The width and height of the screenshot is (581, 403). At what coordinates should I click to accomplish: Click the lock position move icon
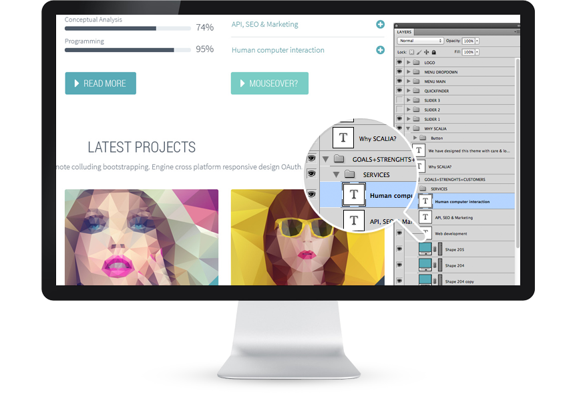point(426,51)
